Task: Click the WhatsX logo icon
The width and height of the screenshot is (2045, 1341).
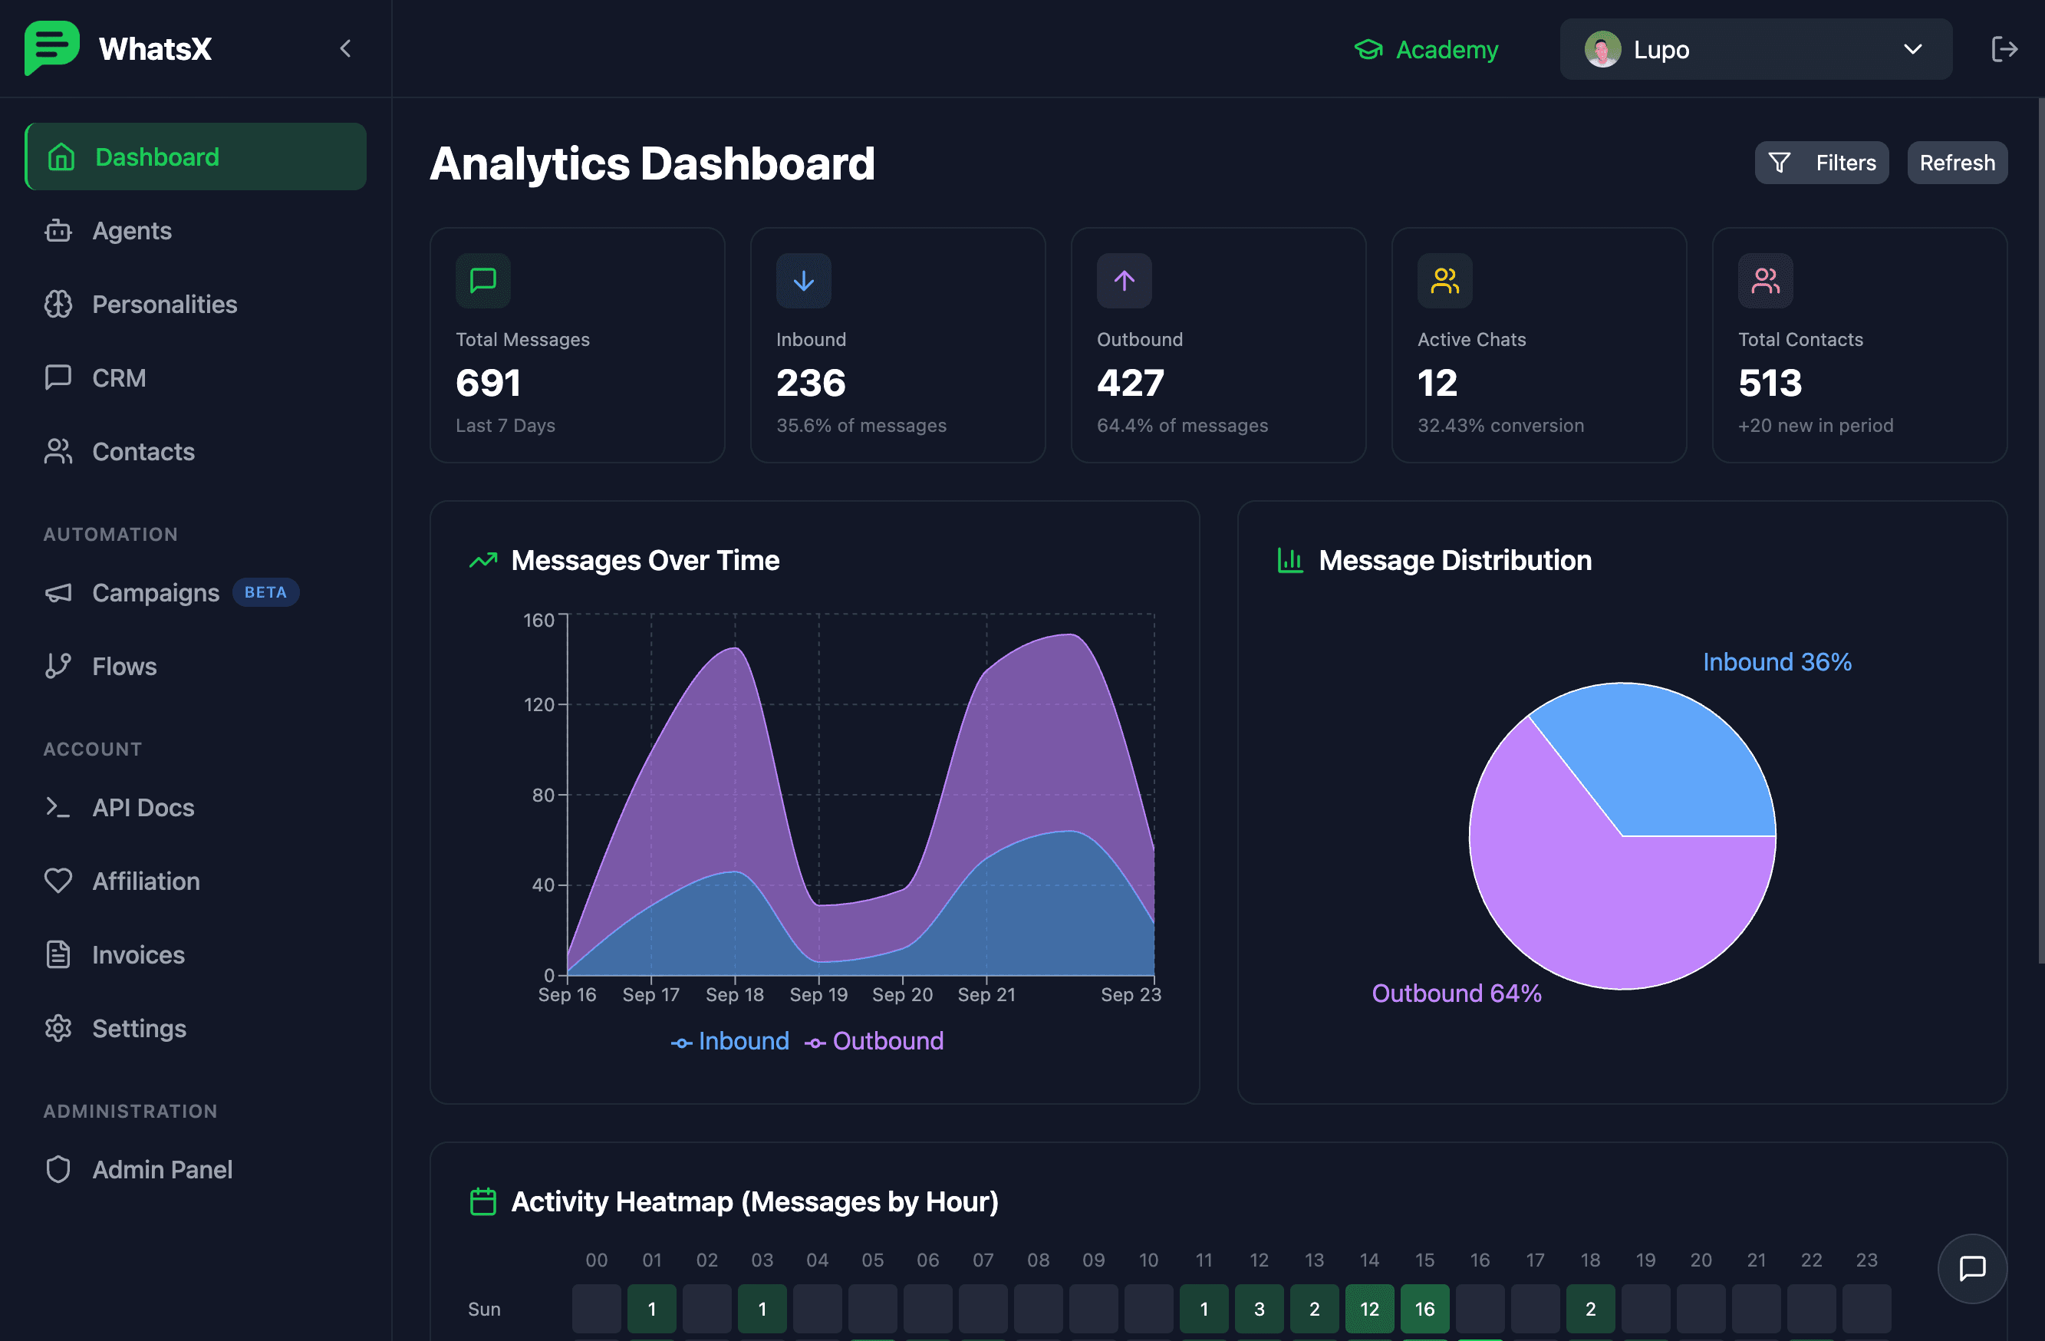Action: click(51, 48)
